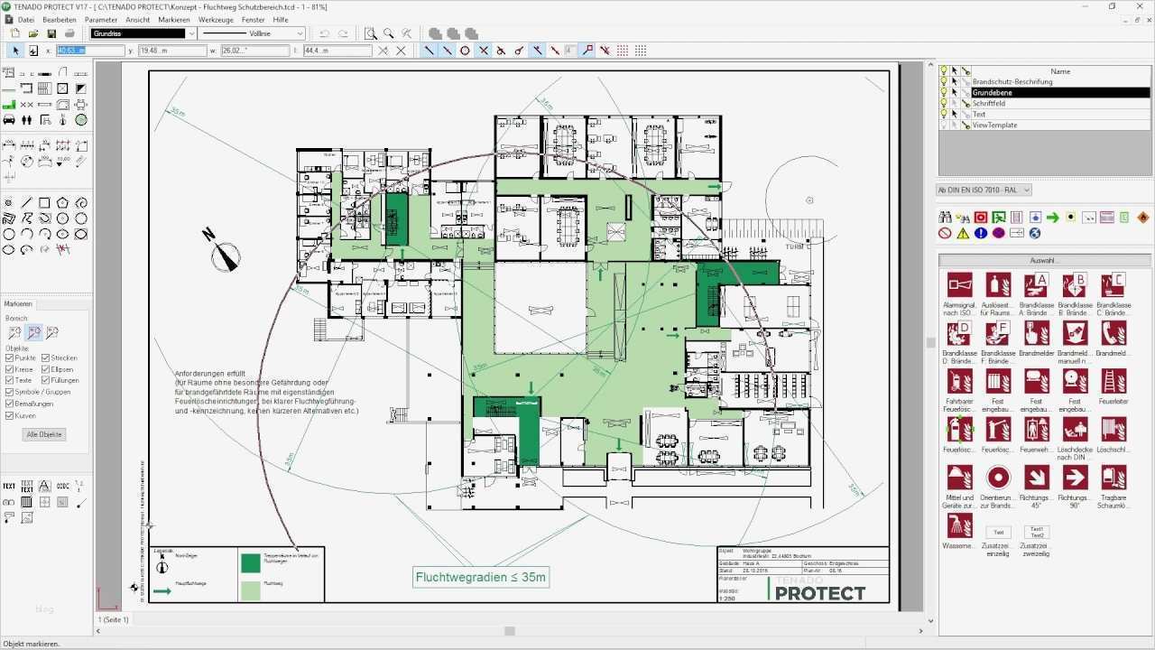Select the red prohibition sign category
Viewport: 1155px width, 650px height.
pyautogui.click(x=945, y=233)
